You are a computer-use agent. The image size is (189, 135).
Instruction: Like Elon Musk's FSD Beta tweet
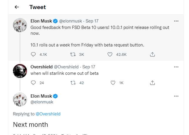pos(110,54)
